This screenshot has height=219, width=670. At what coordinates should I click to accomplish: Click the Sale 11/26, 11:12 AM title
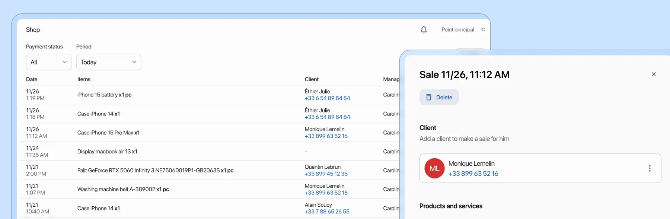click(464, 75)
